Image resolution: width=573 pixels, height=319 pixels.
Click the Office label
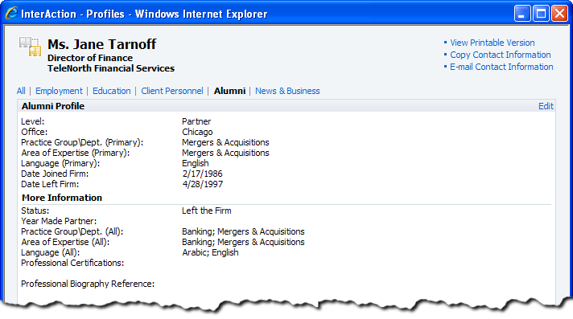35,132
